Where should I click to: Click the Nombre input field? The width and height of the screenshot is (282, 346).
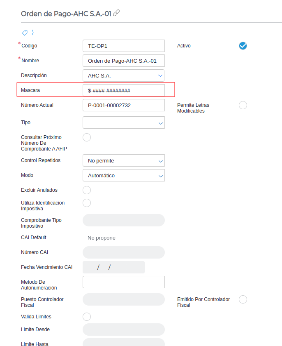[x=124, y=61]
